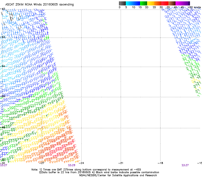The image size is (202, 177).
Task: Click the '-30' longitude axis label
Action: [x=2, y=163]
